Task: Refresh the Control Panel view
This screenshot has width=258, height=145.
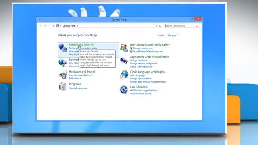Action: pyautogui.click(x=160, y=26)
